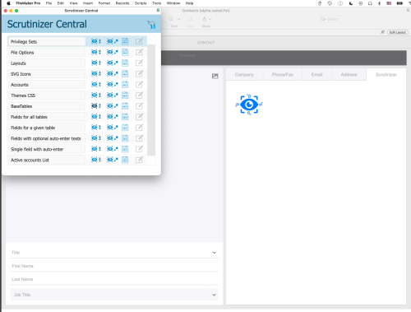Click the scroll-up arrow of the Scrutinizer list
411x312 pixels.
151,40
